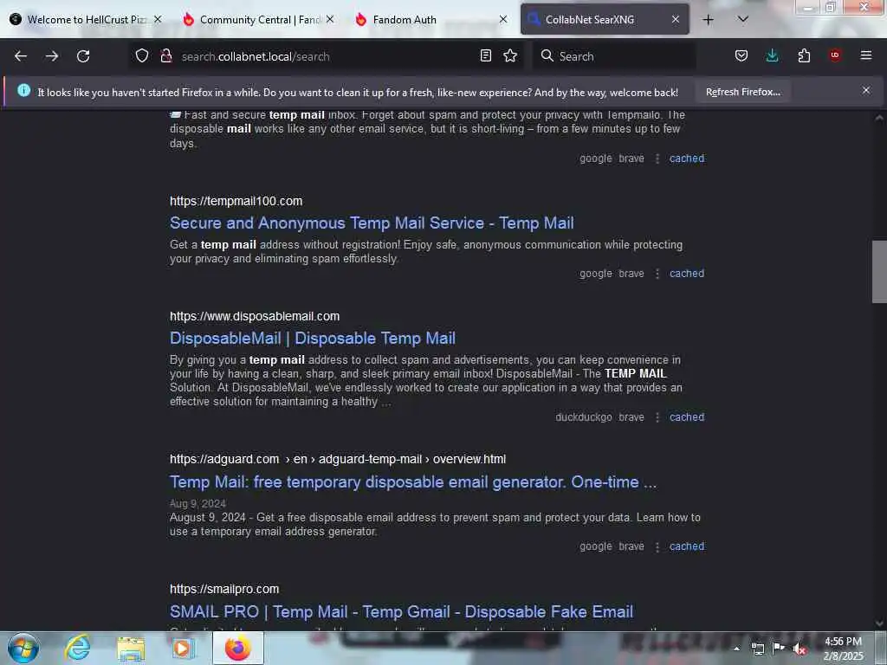Click duckduckgo engine label on DisposableMail result
The image size is (887, 665).
tap(583, 416)
